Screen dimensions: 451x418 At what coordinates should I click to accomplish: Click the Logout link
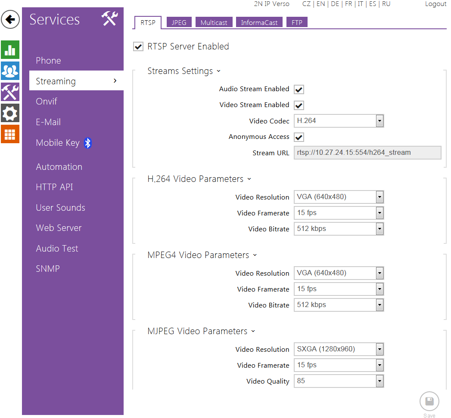coord(435,4)
